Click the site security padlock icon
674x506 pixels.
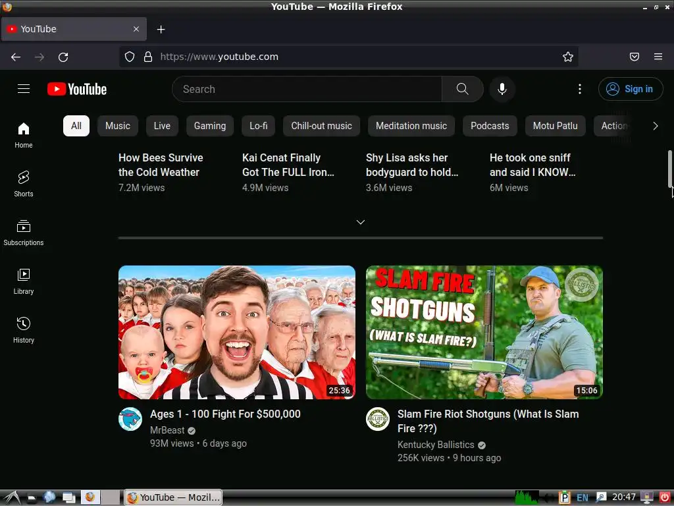point(148,57)
